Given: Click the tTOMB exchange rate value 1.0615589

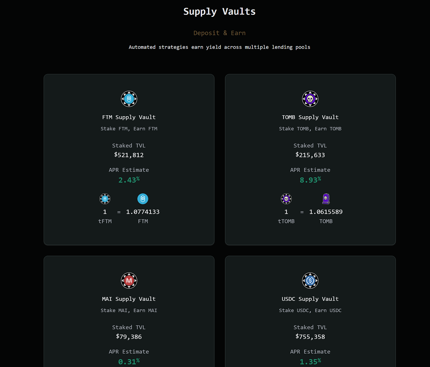Looking at the screenshot, I should 326,212.
